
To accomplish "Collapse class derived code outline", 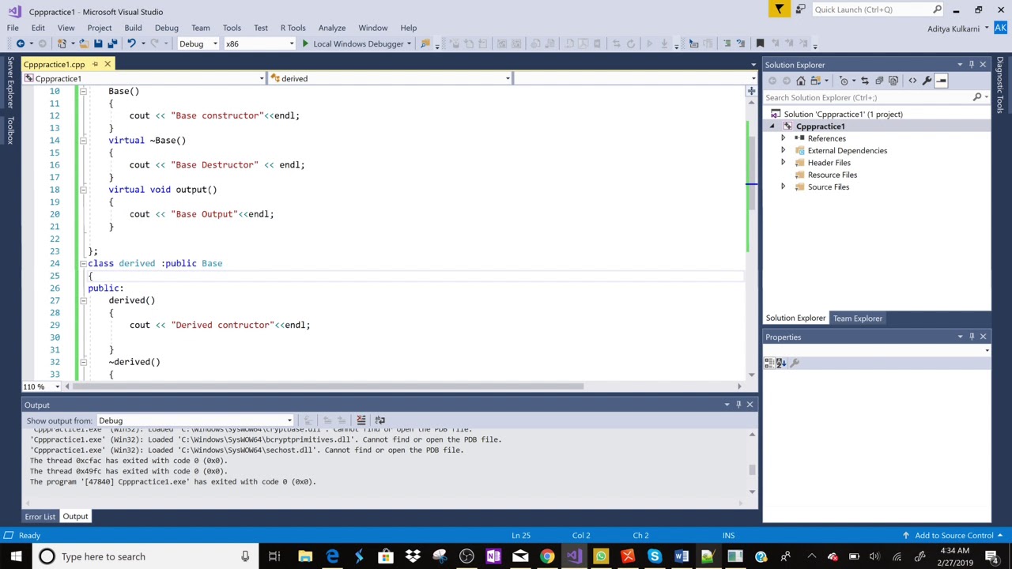I will tap(82, 263).
